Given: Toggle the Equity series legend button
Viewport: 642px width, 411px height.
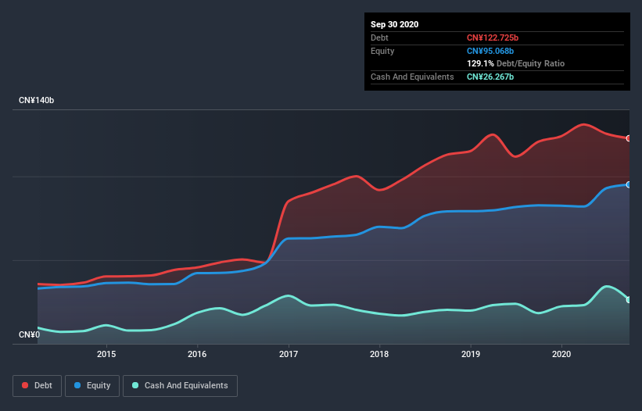Looking at the screenshot, I should pyautogui.click(x=92, y=386).
